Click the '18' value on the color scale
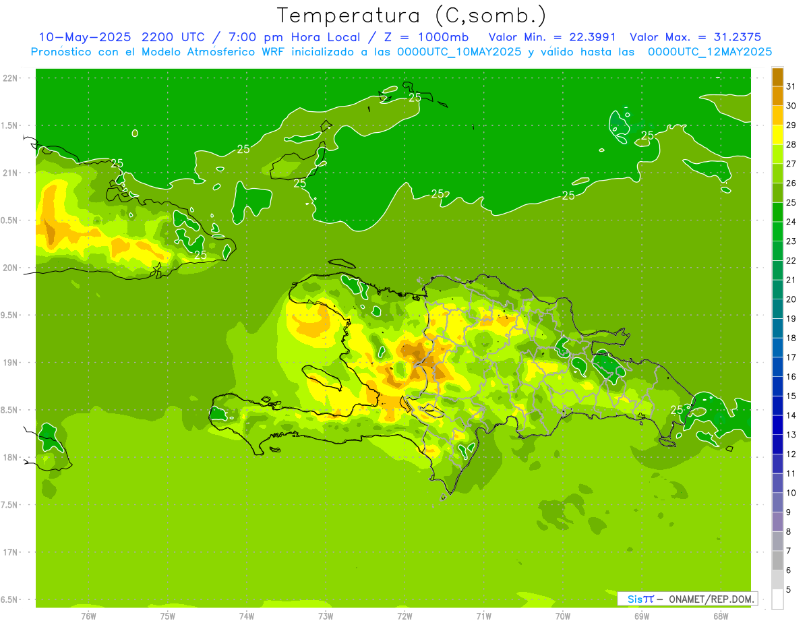 (791, 338)
